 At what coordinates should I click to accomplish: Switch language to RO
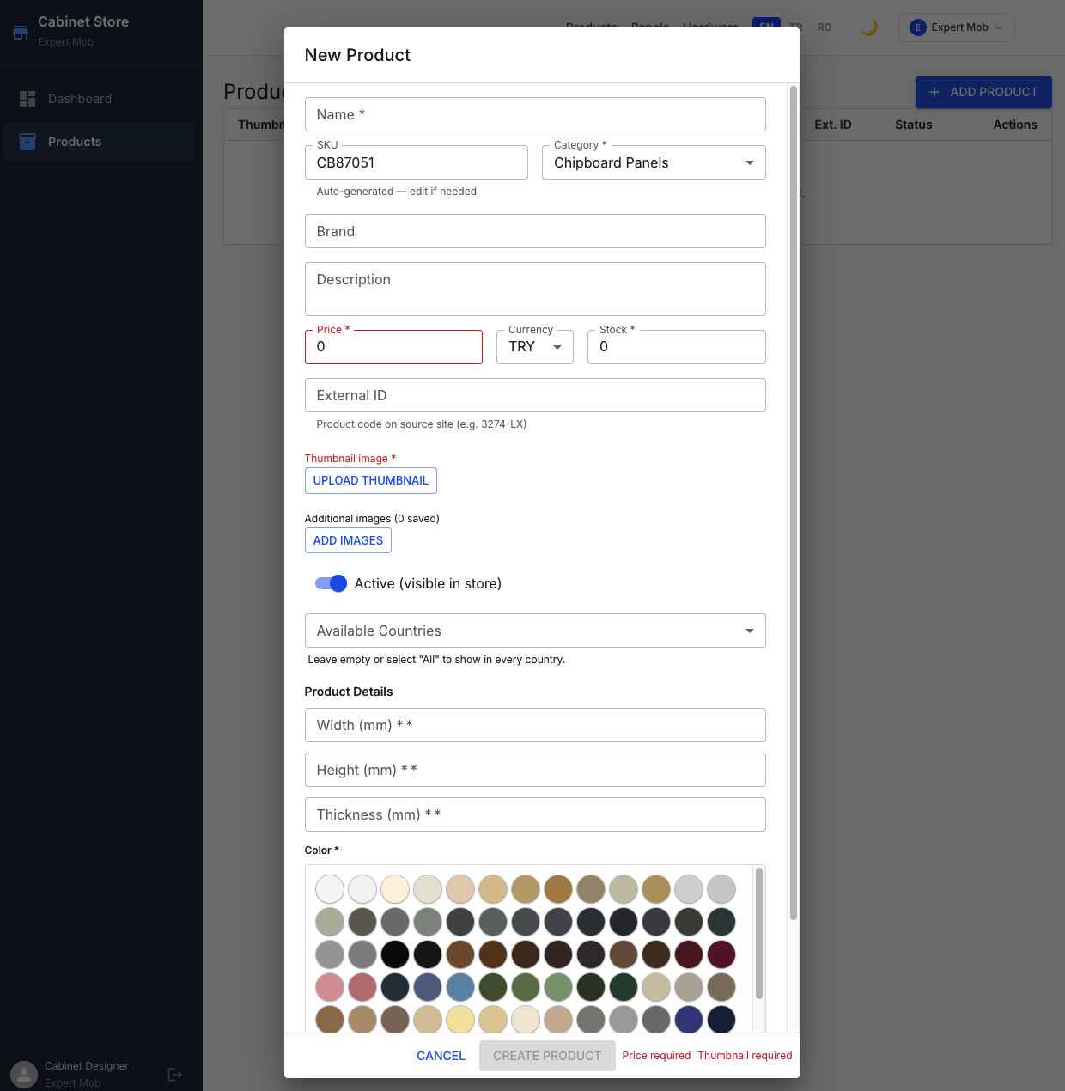pyautogui.click(x=825, y=27)
